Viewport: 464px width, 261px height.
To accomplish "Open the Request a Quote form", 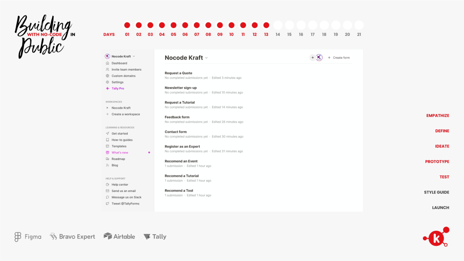I will click(x=179, y=73).
